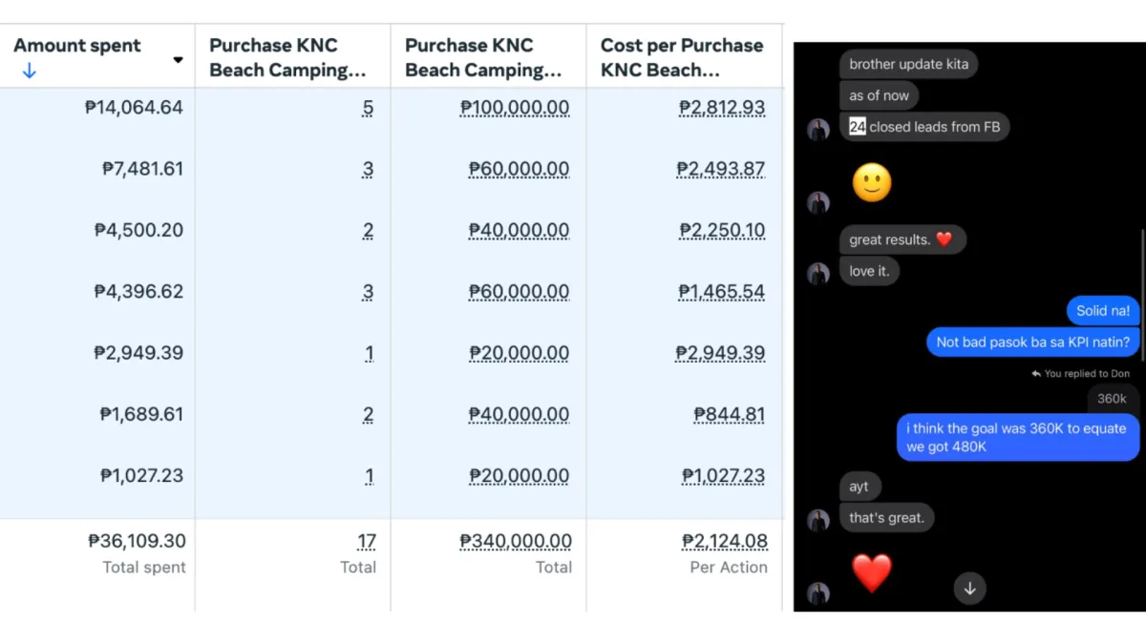Click the avatar beside '24 closed leads from FB'
Viewport: 1146px width, 644px height.
pos(818,130)
